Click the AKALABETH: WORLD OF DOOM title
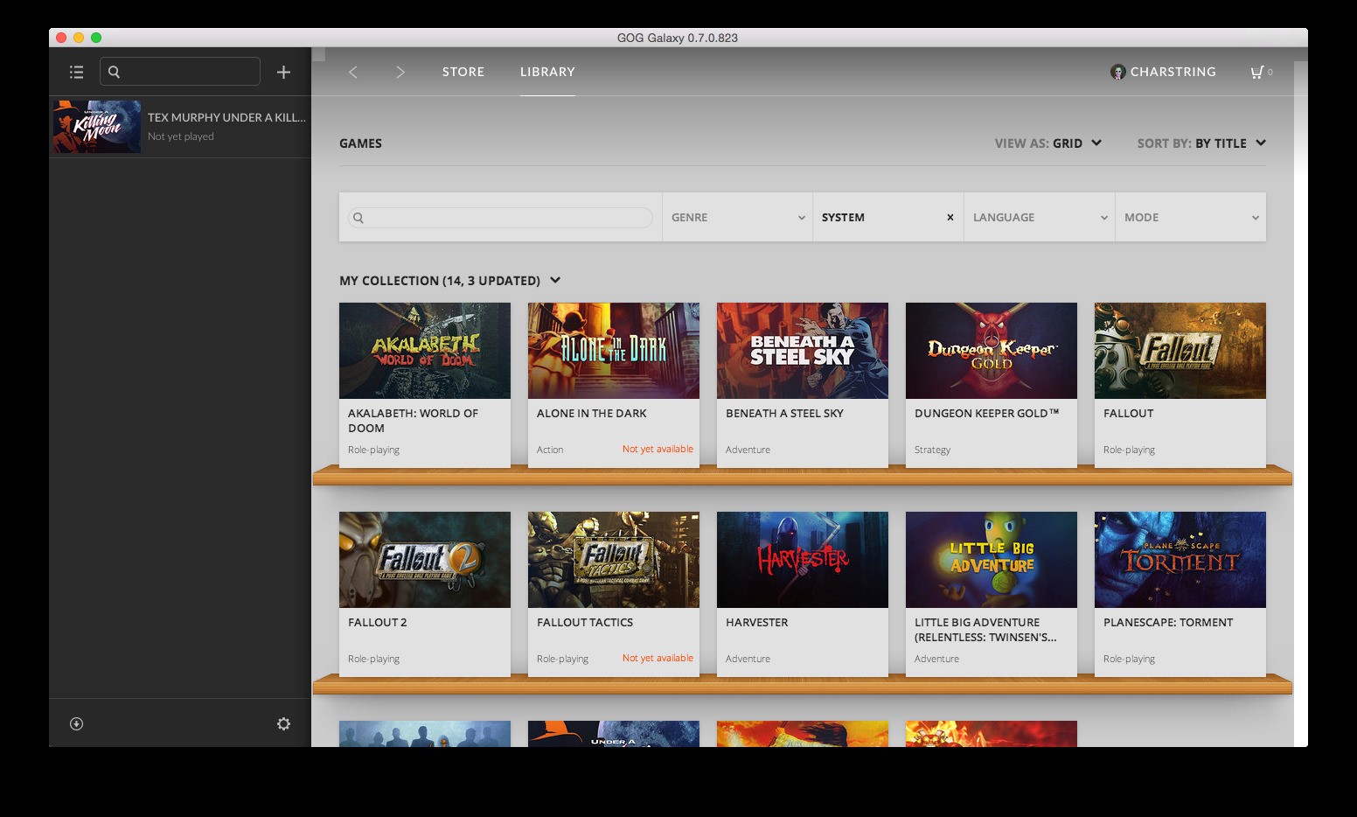This screenshot has width=1357, height=817. point(413,421)
